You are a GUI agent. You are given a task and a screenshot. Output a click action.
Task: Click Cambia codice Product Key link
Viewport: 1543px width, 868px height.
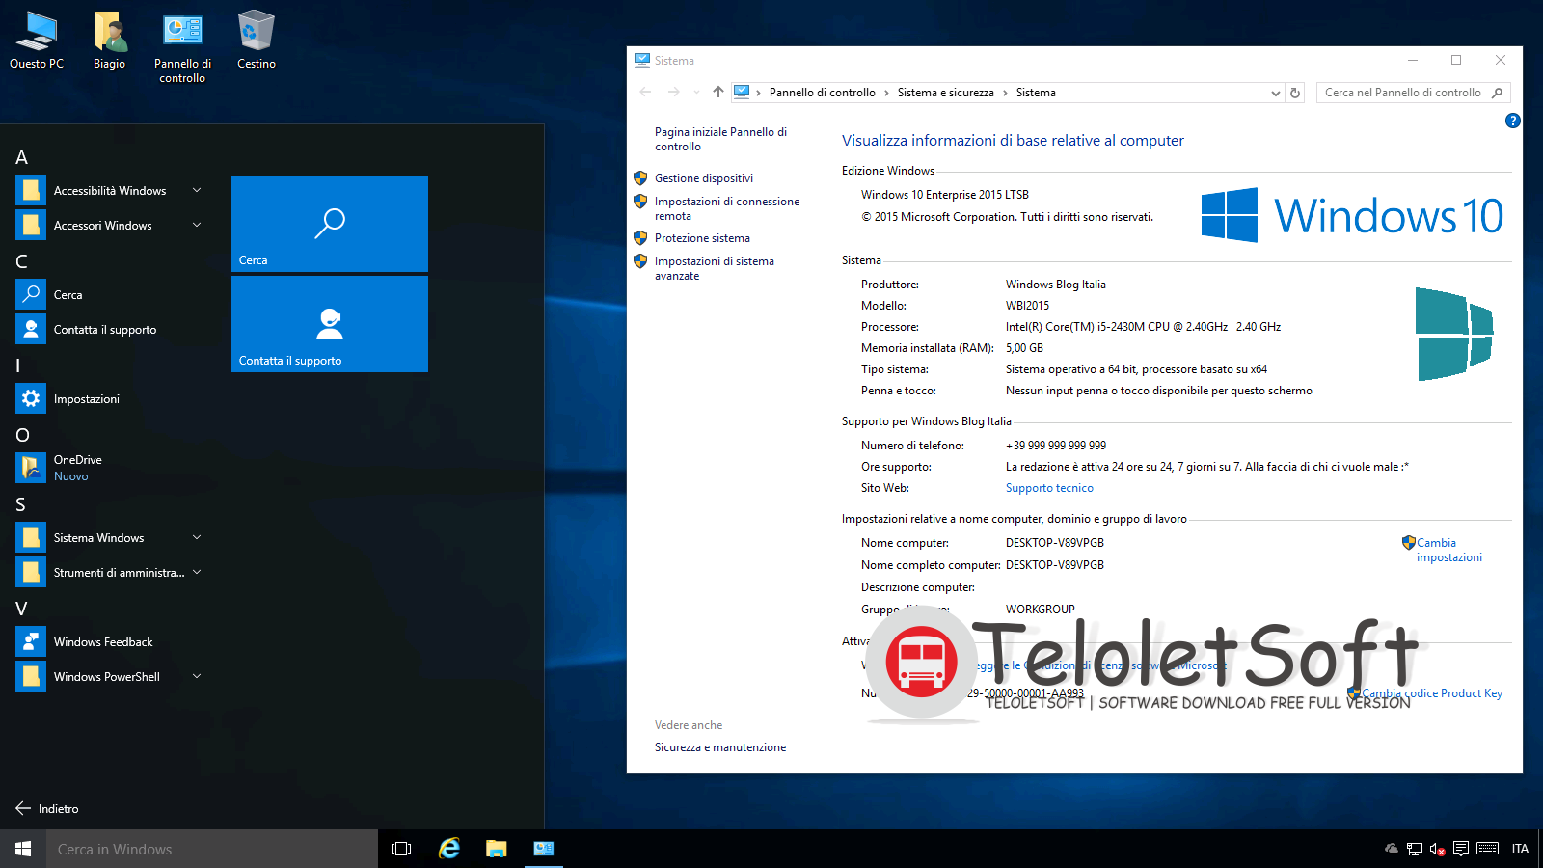1432,693
